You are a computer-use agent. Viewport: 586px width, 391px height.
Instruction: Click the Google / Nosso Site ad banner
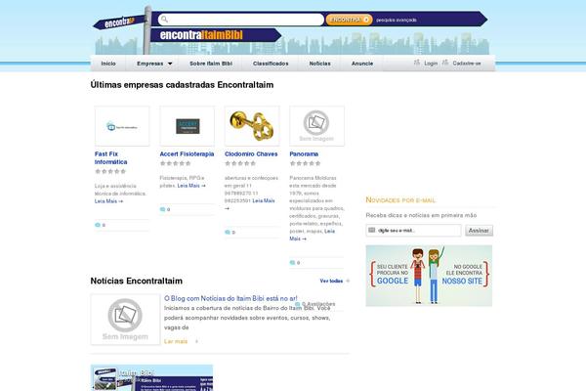coord(429,276)
